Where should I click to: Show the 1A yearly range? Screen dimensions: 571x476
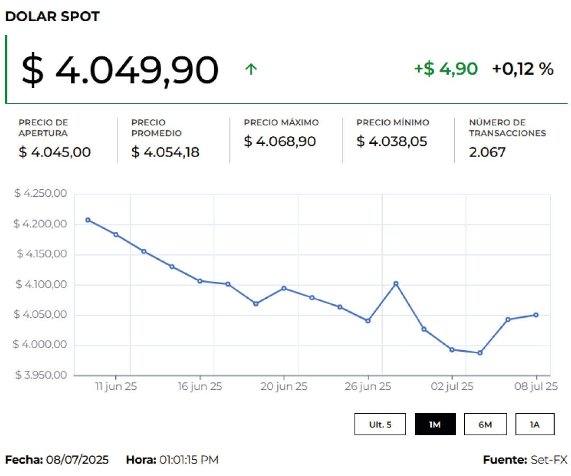point(535,424)
